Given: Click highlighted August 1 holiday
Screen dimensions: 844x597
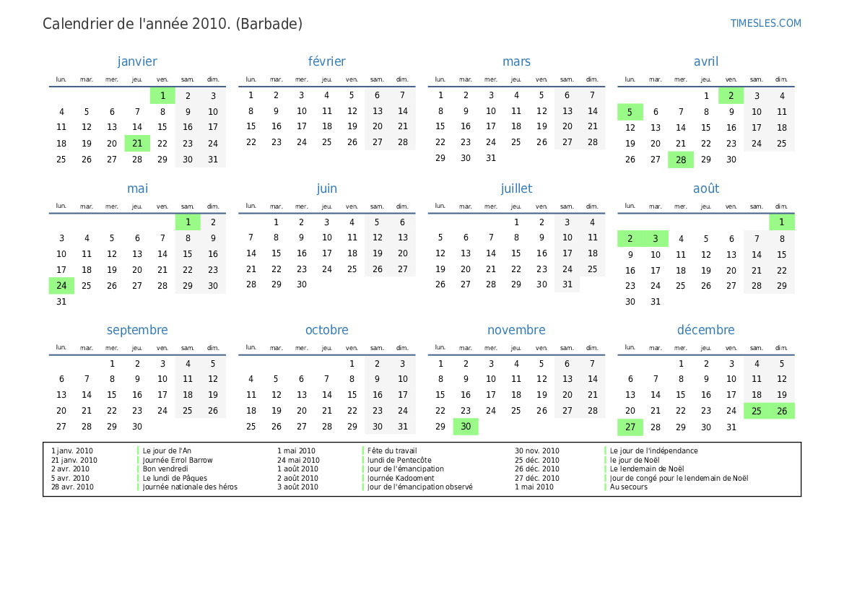Looking at the screenshot, I should (782, 222).
